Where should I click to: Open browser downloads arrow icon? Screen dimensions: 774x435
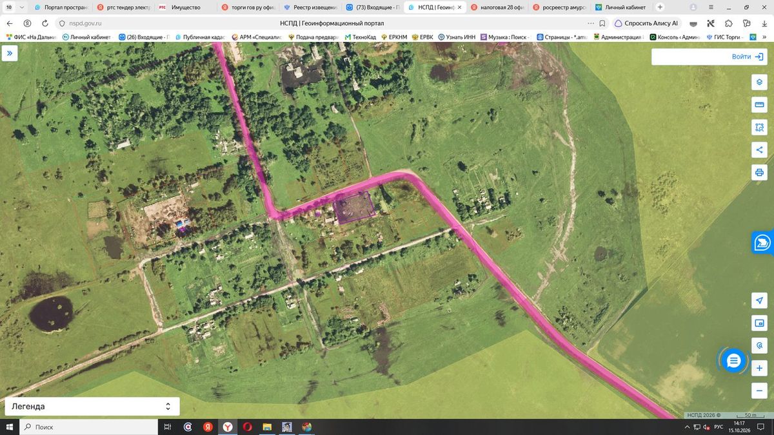(x=764, y=23)
